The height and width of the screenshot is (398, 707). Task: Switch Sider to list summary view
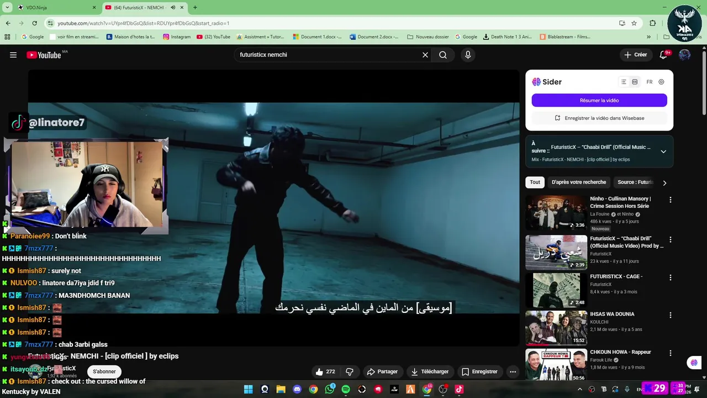pyautogui.click(x=624, y=82)
